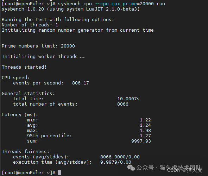Click the 95th percentile value 1.27

pos(145,136)
